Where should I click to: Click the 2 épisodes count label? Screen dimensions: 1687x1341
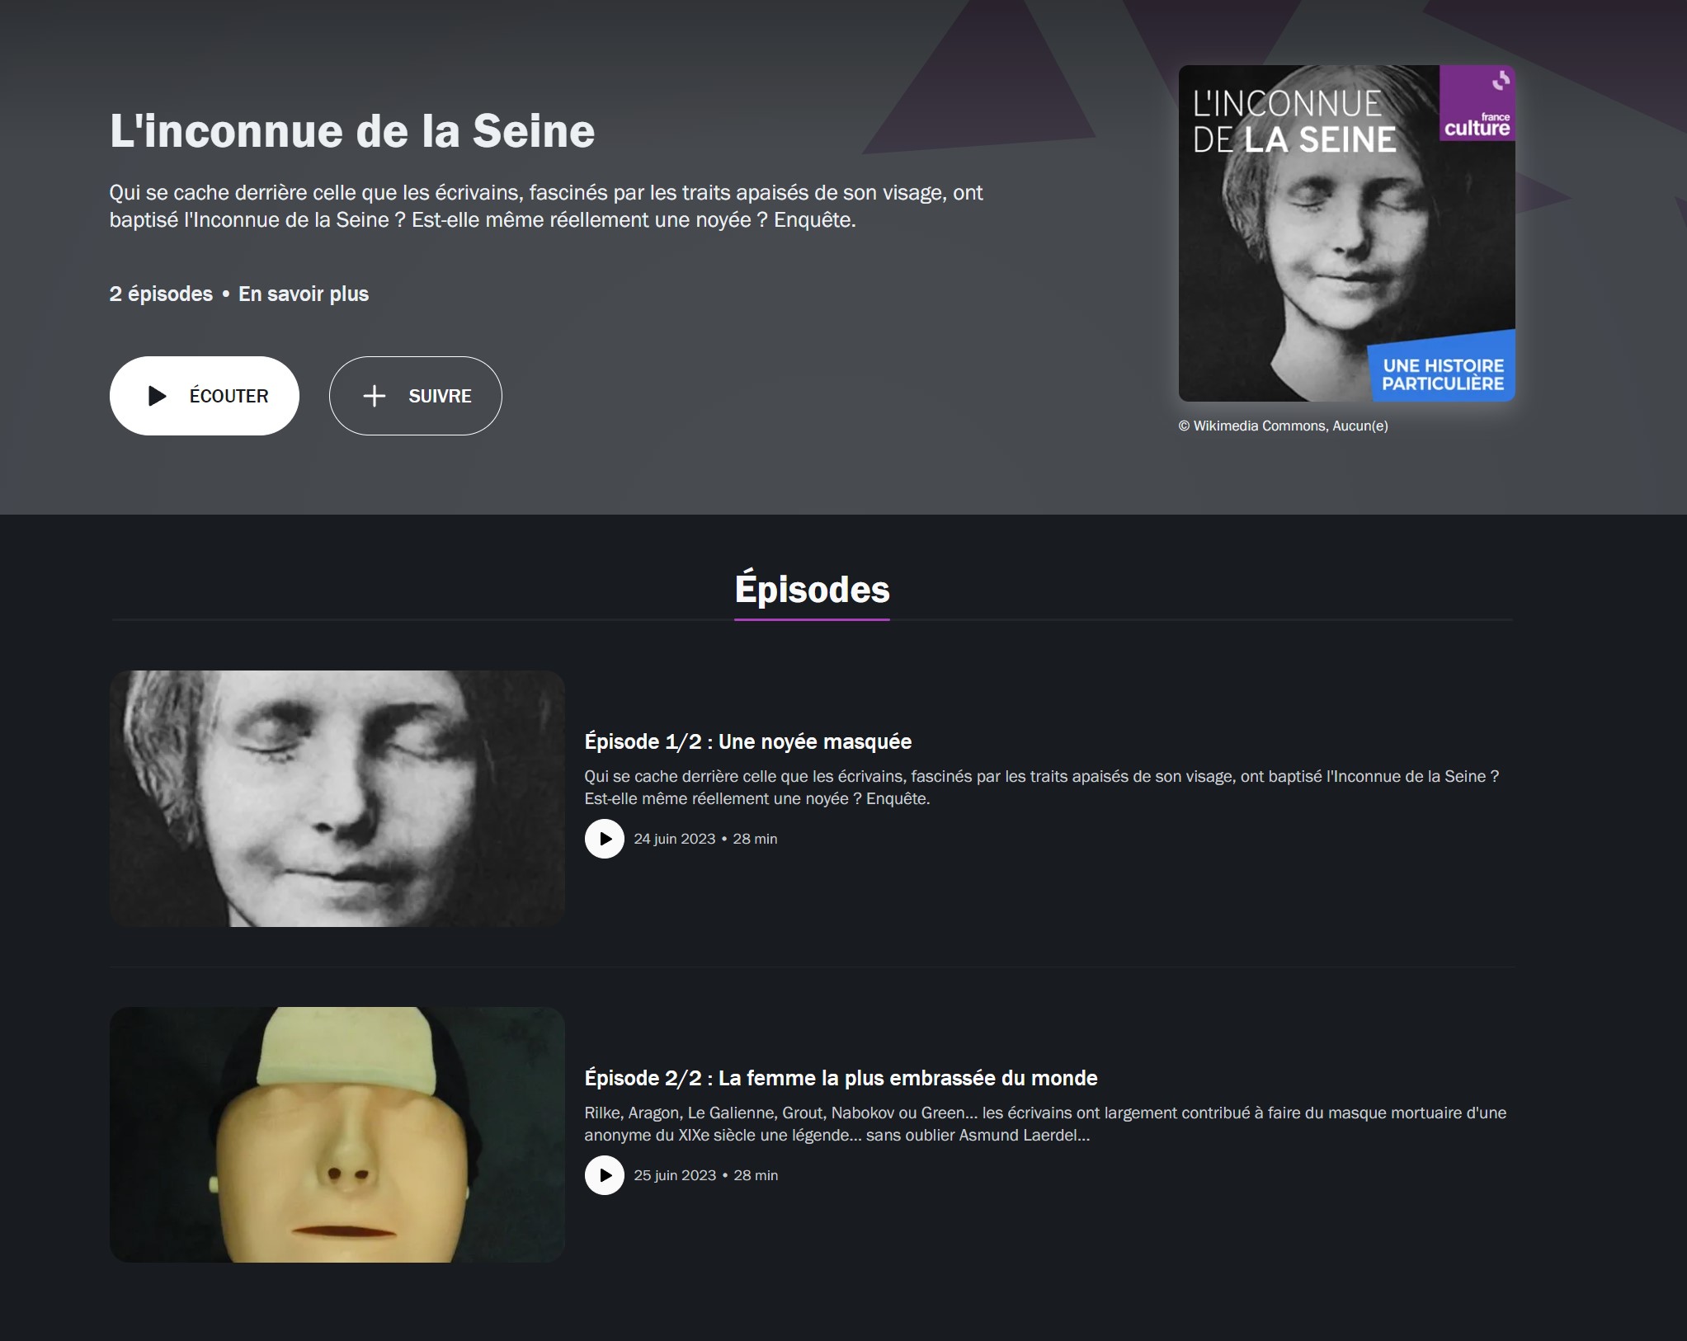click(161, 294)
